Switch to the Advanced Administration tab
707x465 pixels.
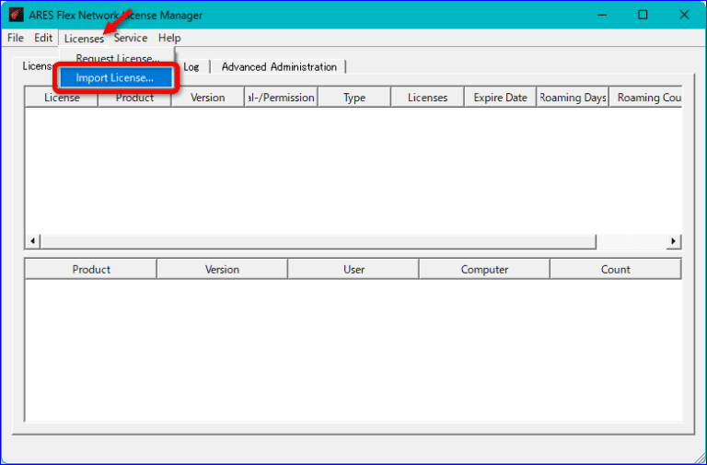279,67
